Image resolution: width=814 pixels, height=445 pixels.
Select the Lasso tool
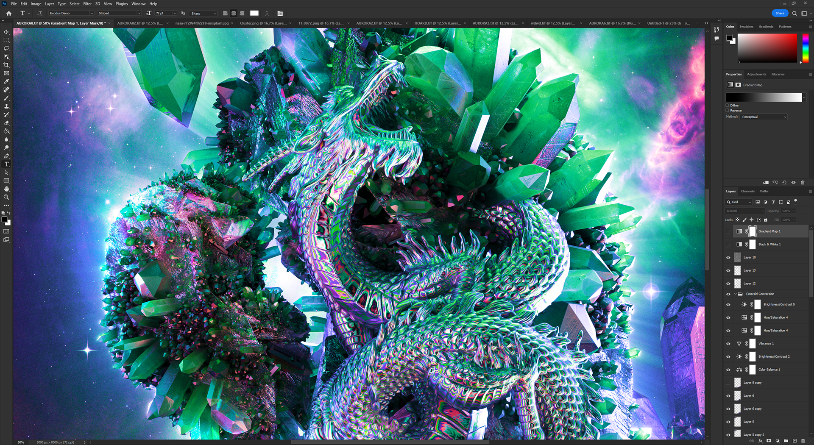(x=6, y=48)
